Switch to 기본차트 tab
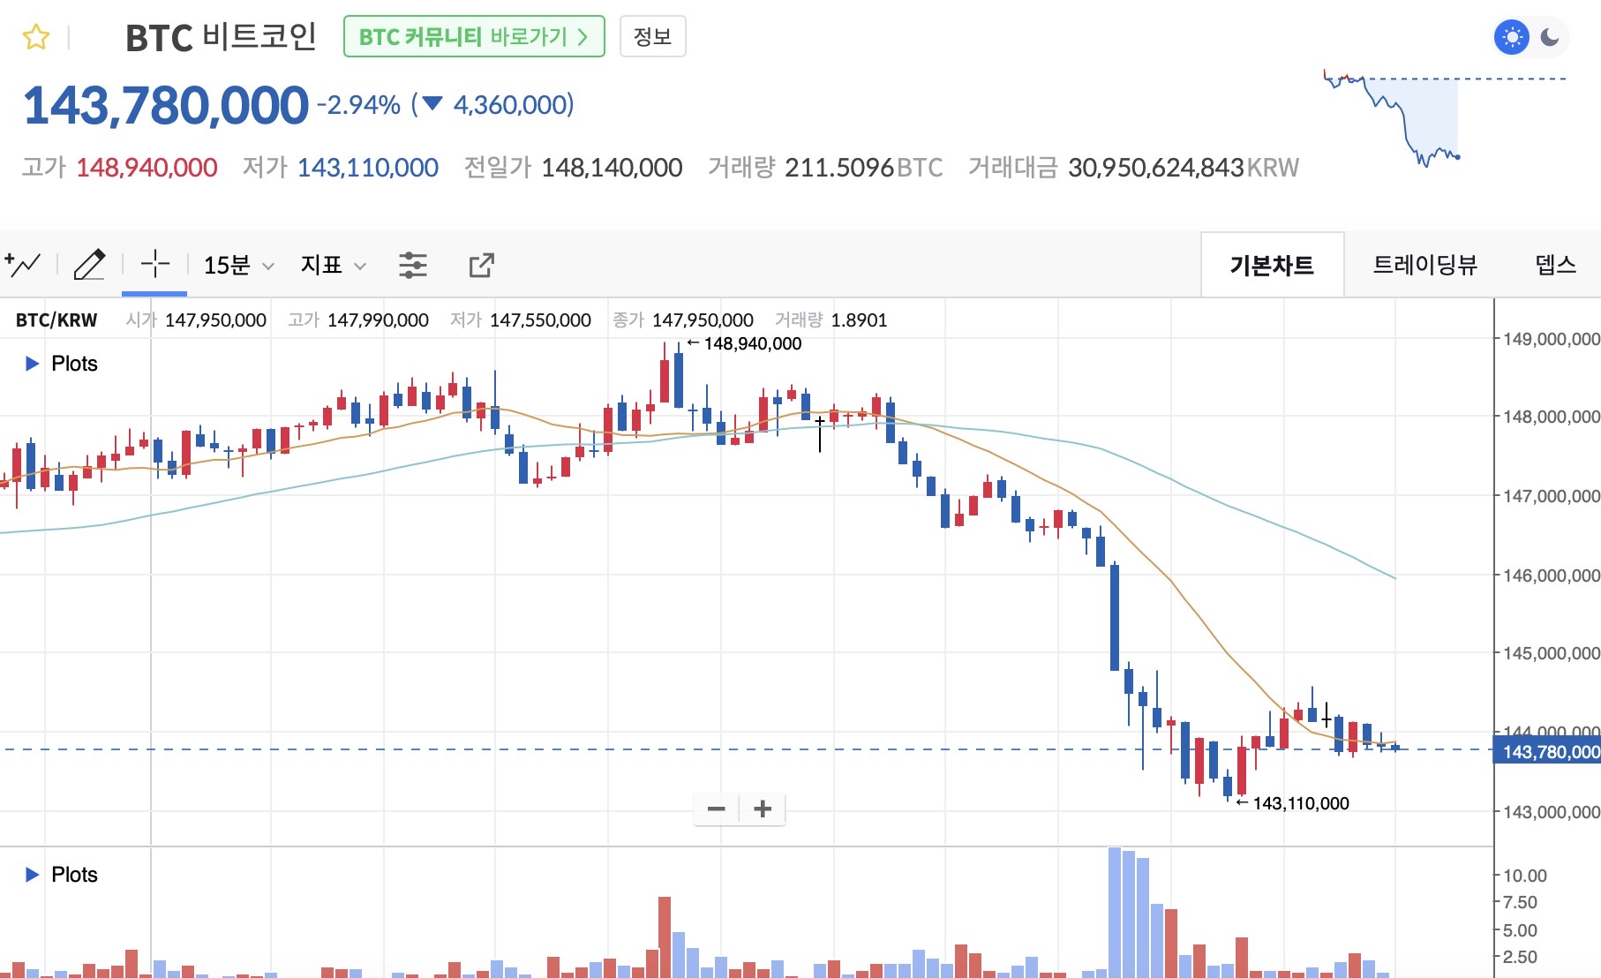The height and width of the screenshot is (978, 1601). (x=1272, y=265)
